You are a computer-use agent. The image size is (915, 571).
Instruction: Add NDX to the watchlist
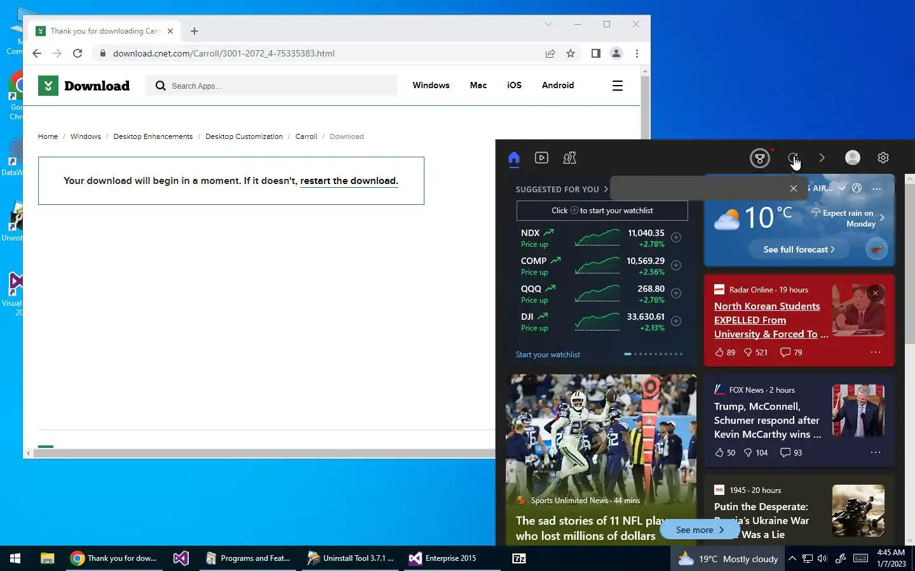point(676,237)
